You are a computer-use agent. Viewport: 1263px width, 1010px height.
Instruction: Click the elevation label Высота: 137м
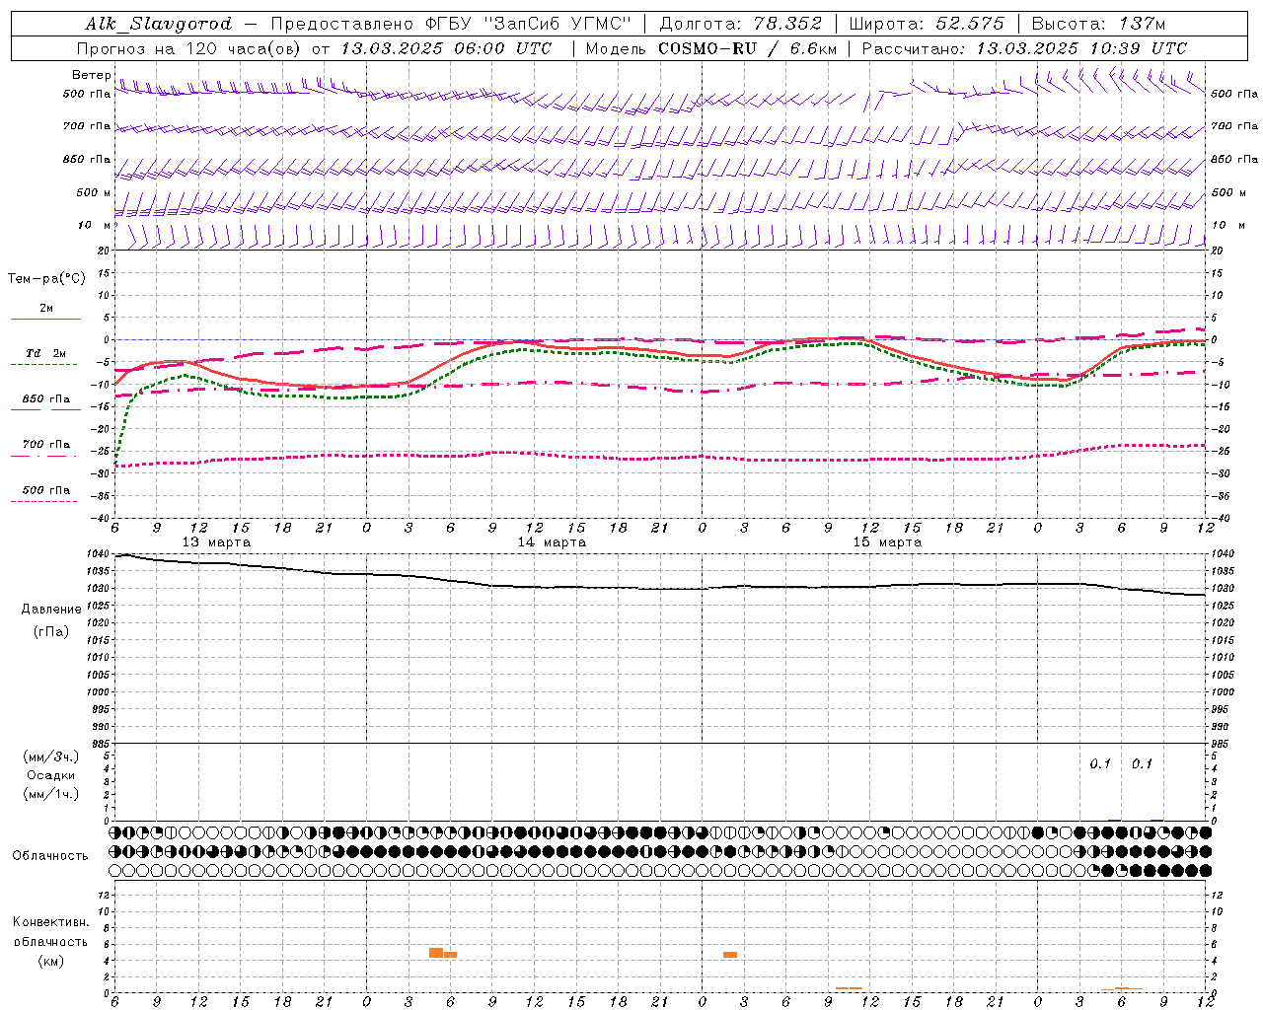tap(1098, 24)
